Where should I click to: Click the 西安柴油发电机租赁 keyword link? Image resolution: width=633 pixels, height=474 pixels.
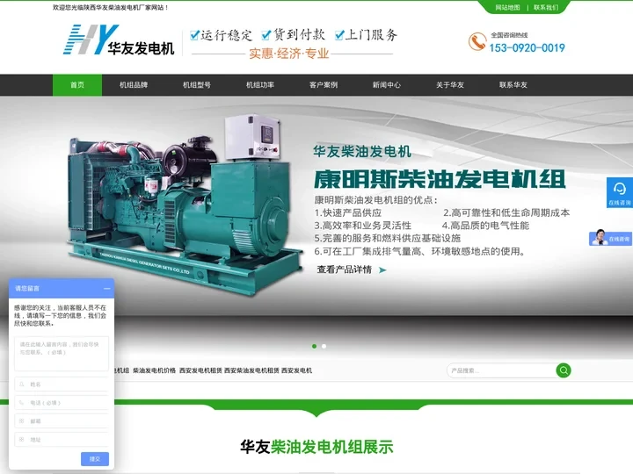[251, 370]
